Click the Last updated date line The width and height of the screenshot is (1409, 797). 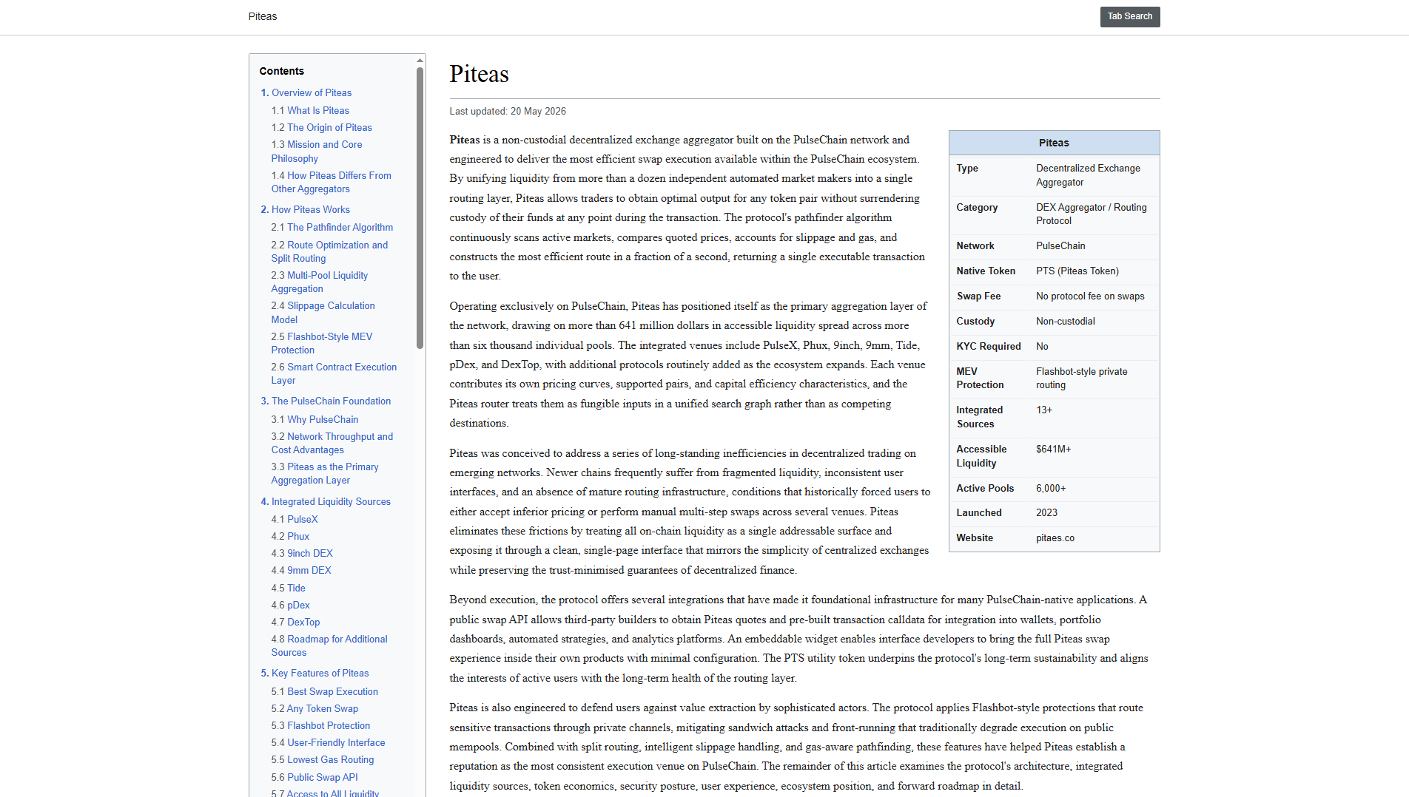tap(508, 111)
